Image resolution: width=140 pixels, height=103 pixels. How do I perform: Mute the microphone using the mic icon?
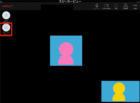[x=97, y=5]
